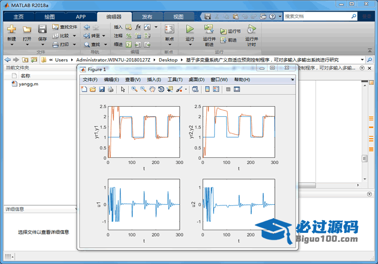
Task: Toggle the Pan hand tool in Figure 1
Action: [x=152, y=89]
